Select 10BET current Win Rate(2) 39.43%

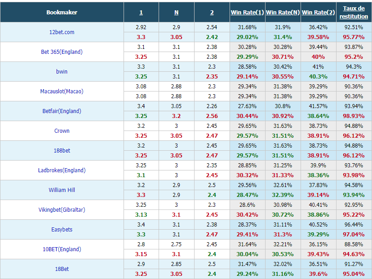point(318,254)
